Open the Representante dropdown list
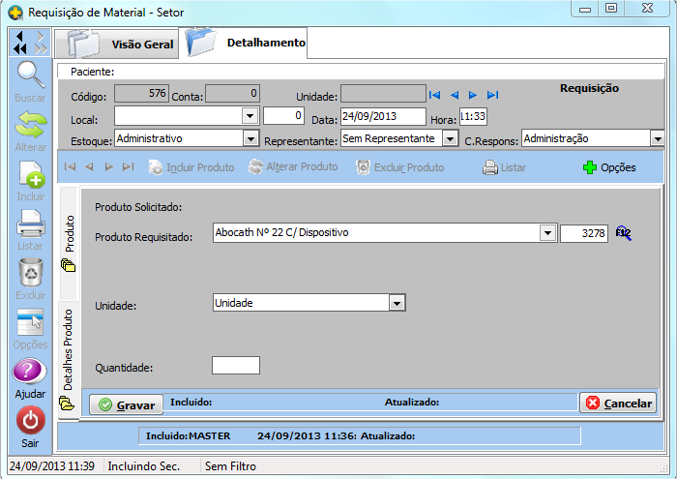This screenshot has width=677, height=479. coord(450,139)
